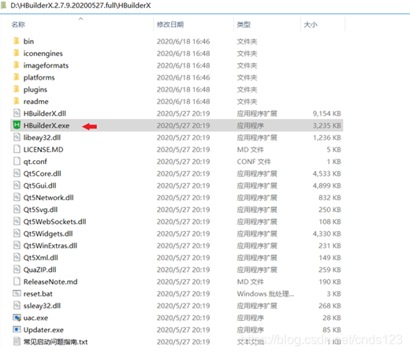Click the reset.bat batch file icon
This screenshot has width=410, height=354.
[x=17, y=293]
